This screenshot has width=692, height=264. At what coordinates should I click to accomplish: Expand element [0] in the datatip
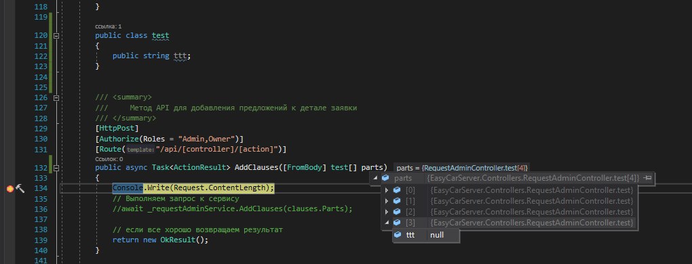point(387,190)
